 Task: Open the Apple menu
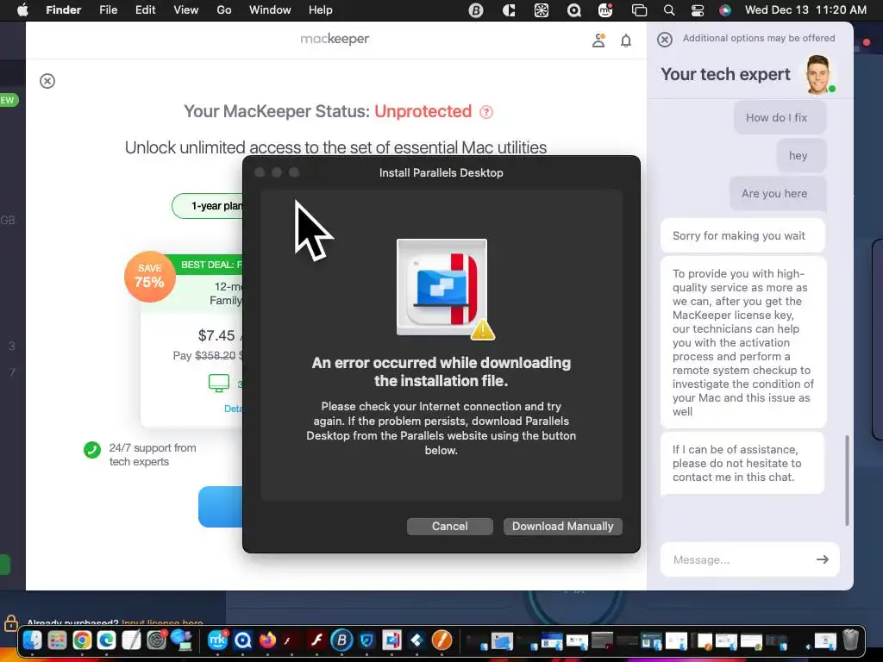point(22,10)
